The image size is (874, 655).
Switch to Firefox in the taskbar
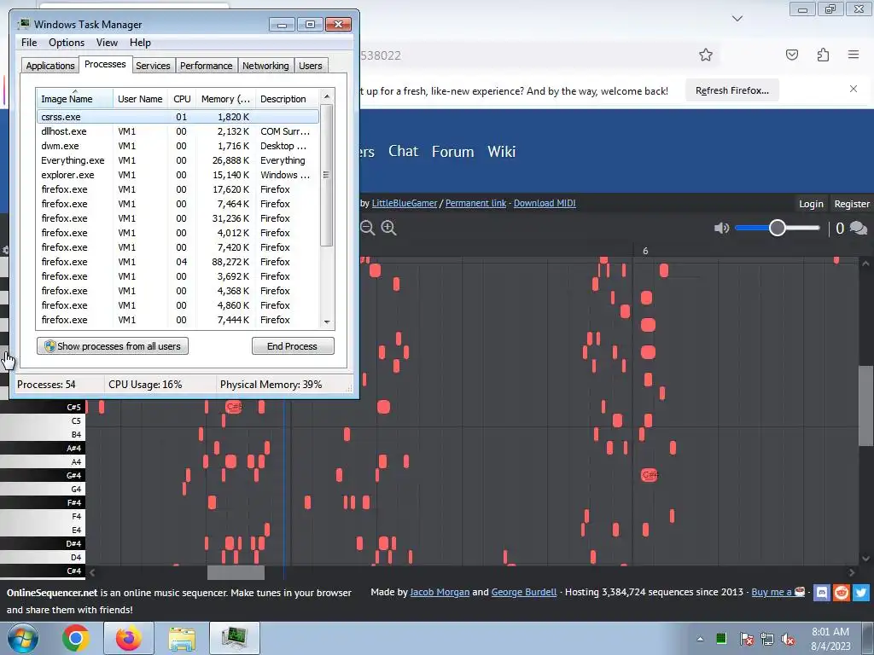[x=129, y=638]
